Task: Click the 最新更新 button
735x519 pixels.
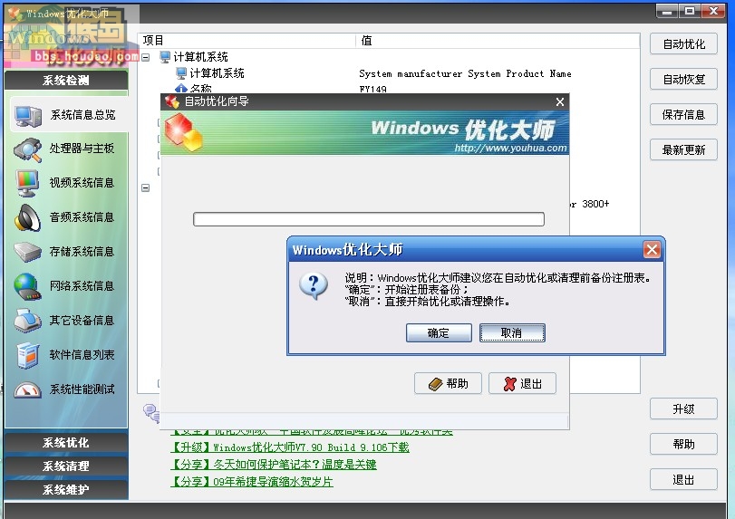Action: click(683, 149)
